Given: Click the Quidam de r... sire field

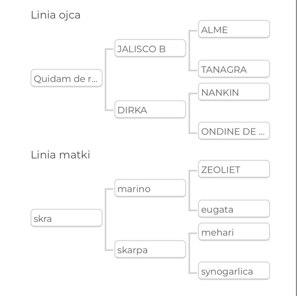Looking at the screenshot, I should pos(67,78).
